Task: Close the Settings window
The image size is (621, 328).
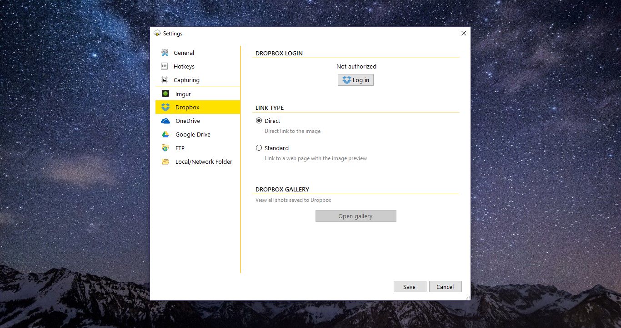Action: (464, 33)
